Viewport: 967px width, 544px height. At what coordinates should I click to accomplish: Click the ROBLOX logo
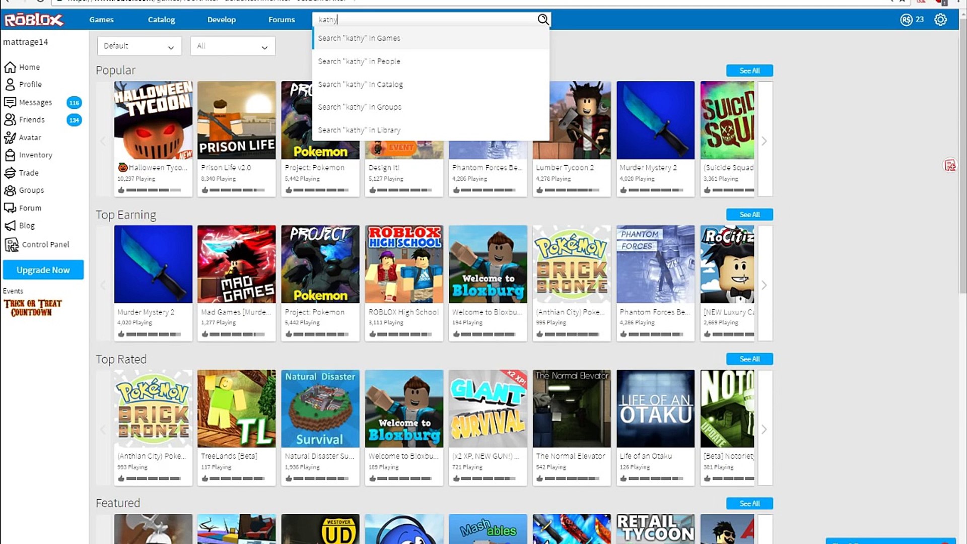coord(34,20)
